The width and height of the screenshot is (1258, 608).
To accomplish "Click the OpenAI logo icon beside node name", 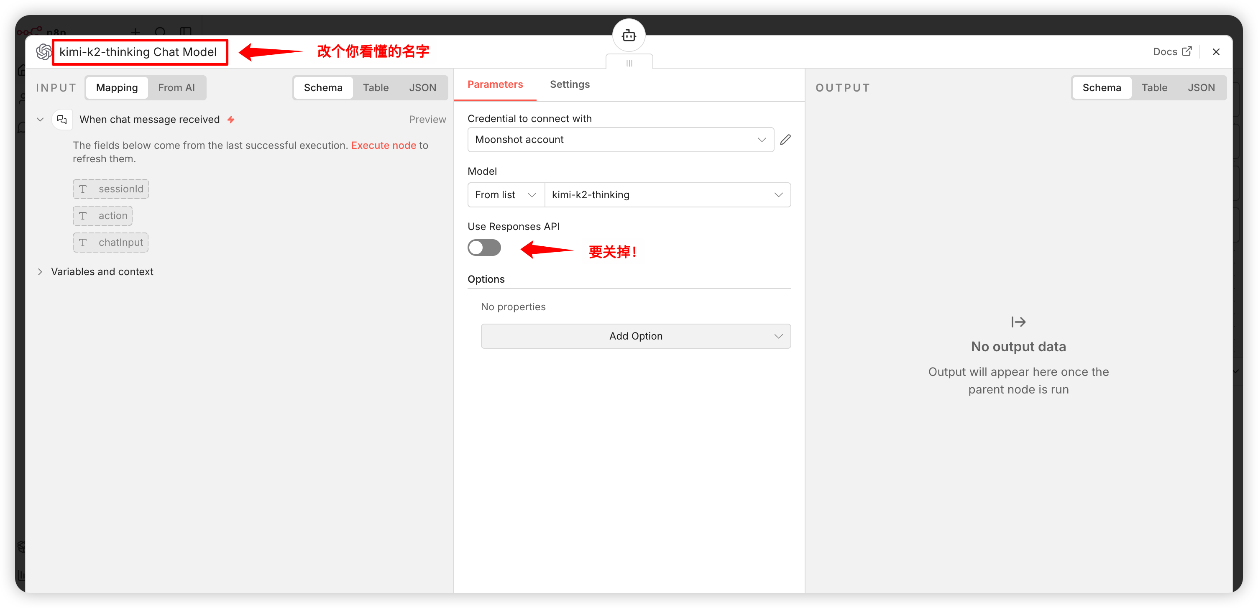I will point(43,52).
